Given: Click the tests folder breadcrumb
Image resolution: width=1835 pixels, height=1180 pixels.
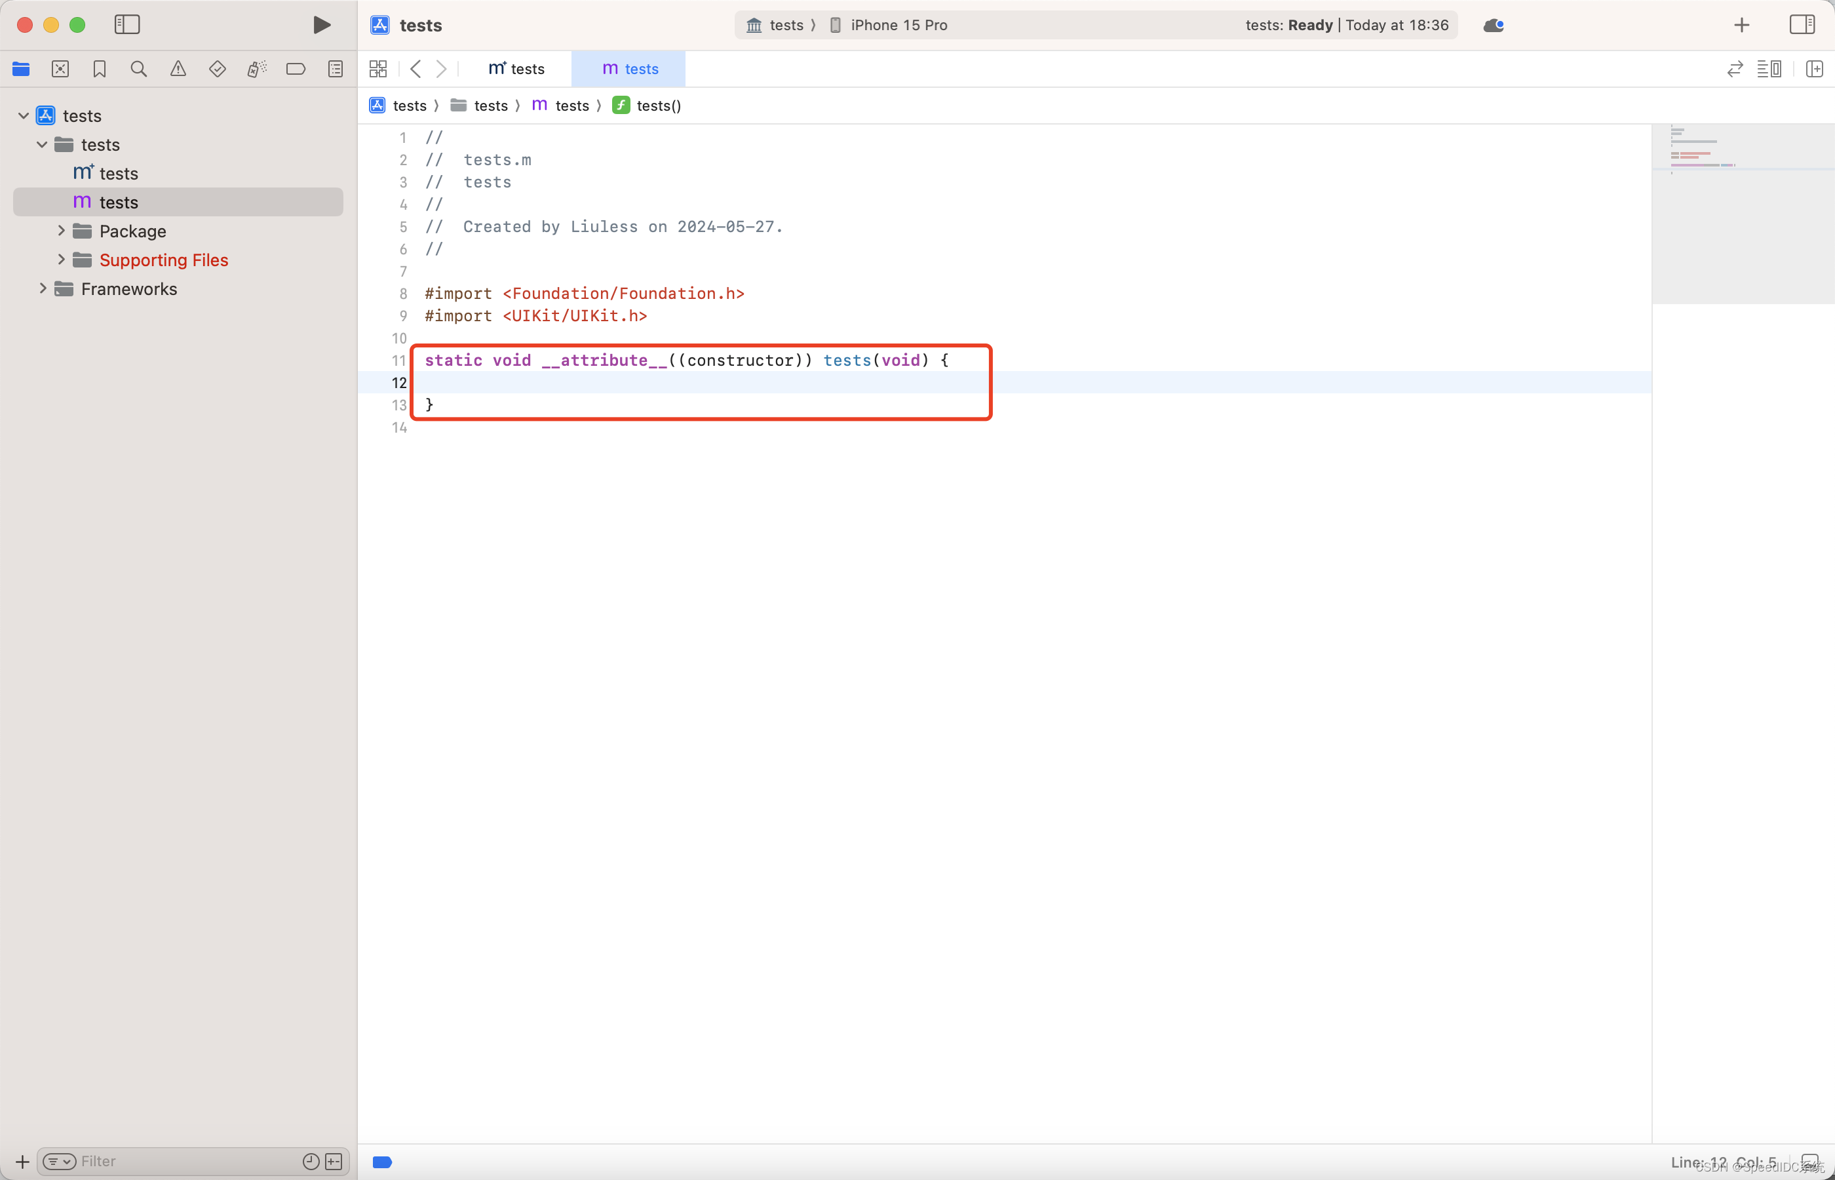Looking at the screenshot, I should pyautogui.click(x=480, y=106).
